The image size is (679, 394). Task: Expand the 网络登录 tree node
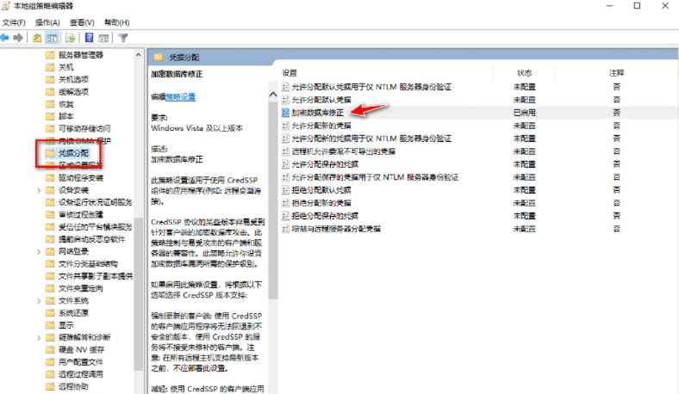[39, 251]
